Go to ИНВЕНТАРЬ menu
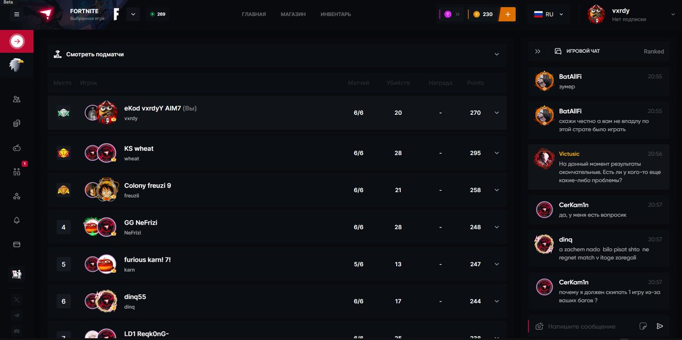Image resolution: width=682 pixels, height=340 pixels. point(336,14)
